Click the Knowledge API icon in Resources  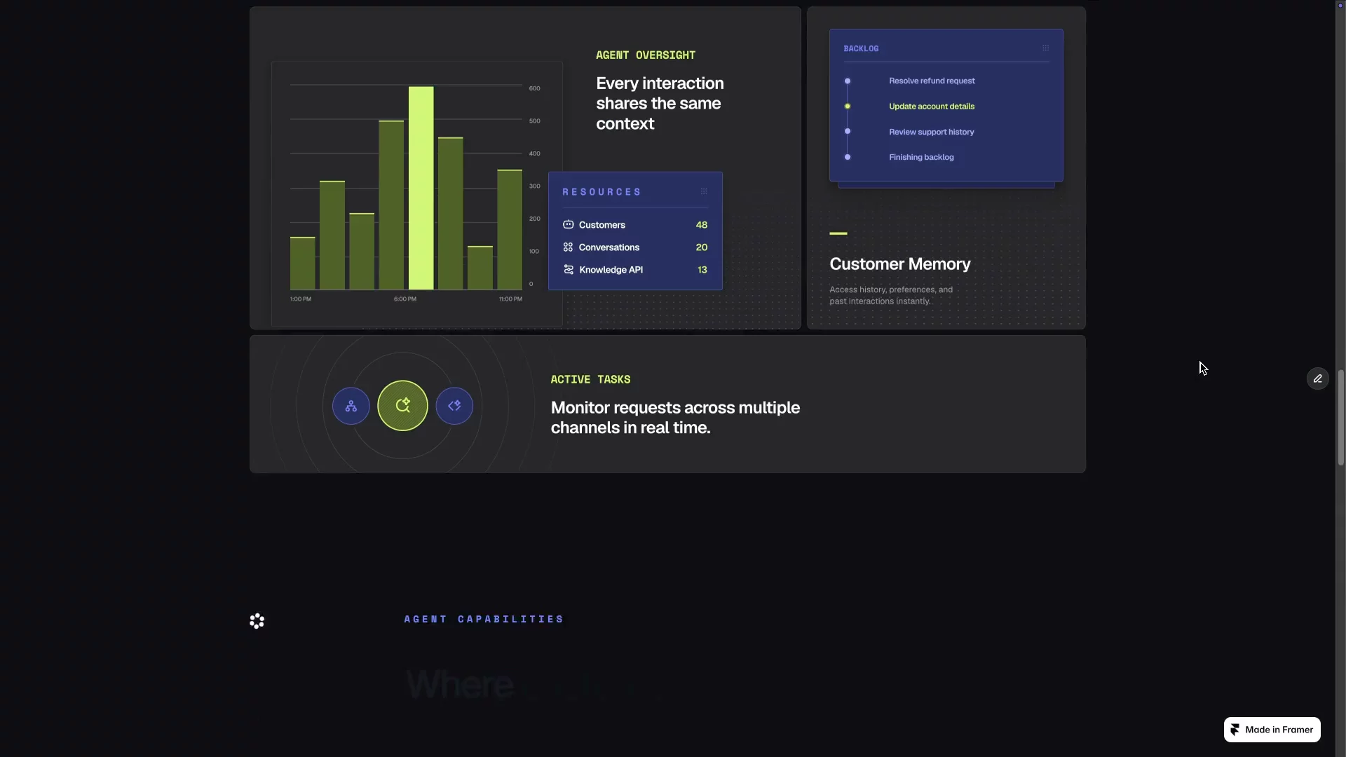569,270
